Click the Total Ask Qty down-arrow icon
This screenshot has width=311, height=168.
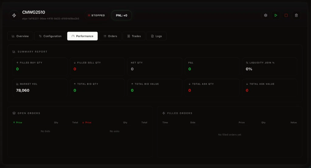[x=190, y=84]
